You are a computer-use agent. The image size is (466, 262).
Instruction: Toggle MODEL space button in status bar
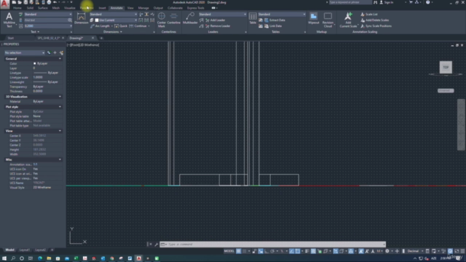coord(229,251)
